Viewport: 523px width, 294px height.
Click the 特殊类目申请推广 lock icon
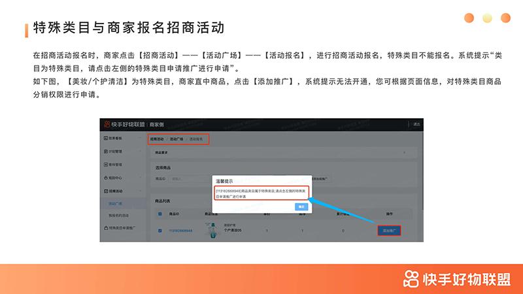(x=105, y=228)
